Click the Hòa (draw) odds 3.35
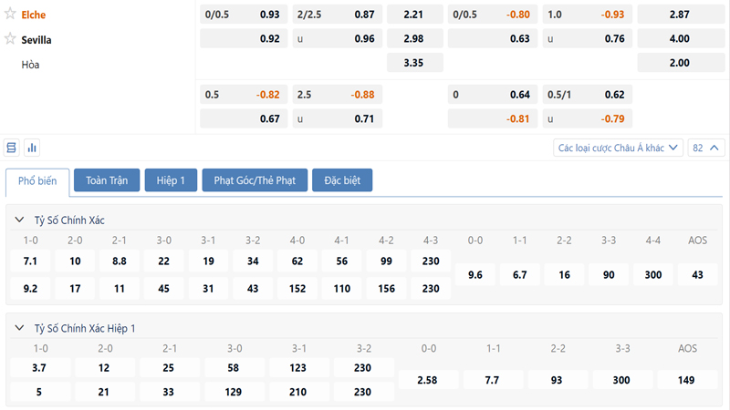730x410 pixels. click(x=414, y=64)
